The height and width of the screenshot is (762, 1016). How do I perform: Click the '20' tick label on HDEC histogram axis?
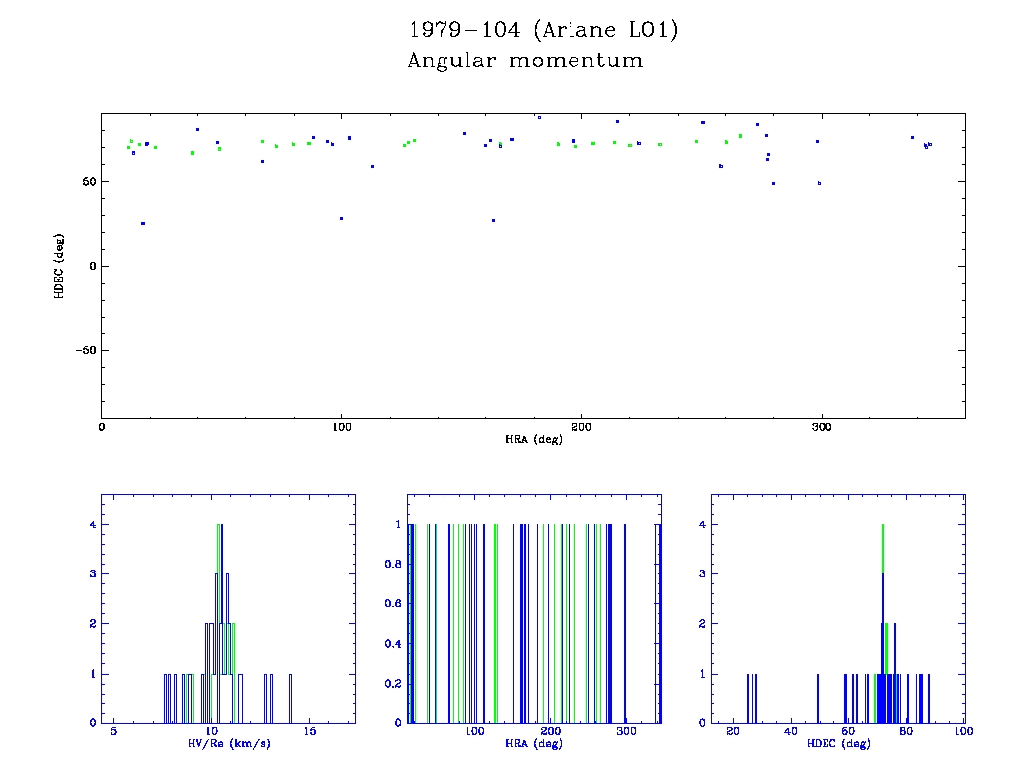point(733,731)
